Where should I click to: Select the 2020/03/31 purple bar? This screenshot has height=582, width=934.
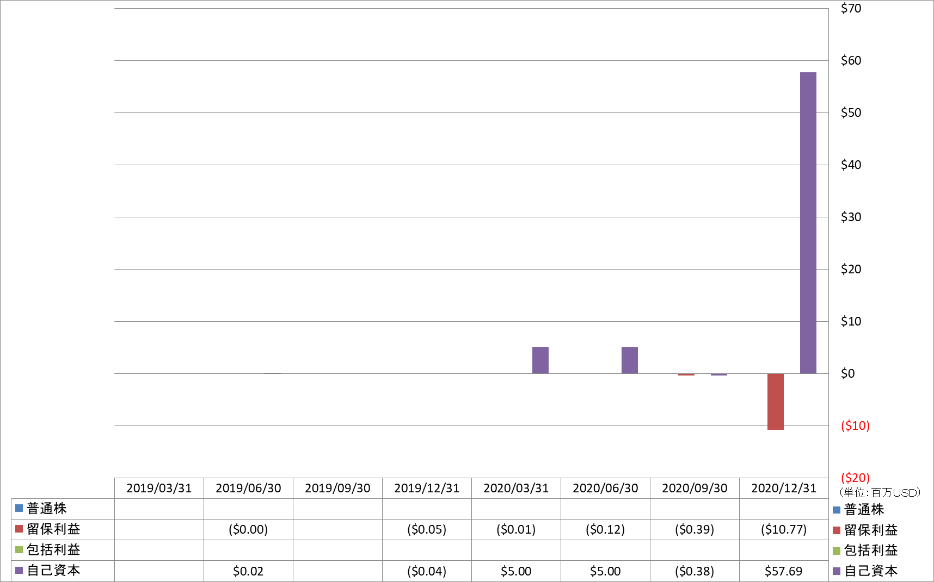tap(540, 360)
